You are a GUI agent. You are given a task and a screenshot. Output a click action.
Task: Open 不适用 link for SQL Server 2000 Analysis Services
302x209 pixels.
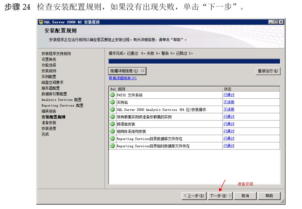point(229,110)
